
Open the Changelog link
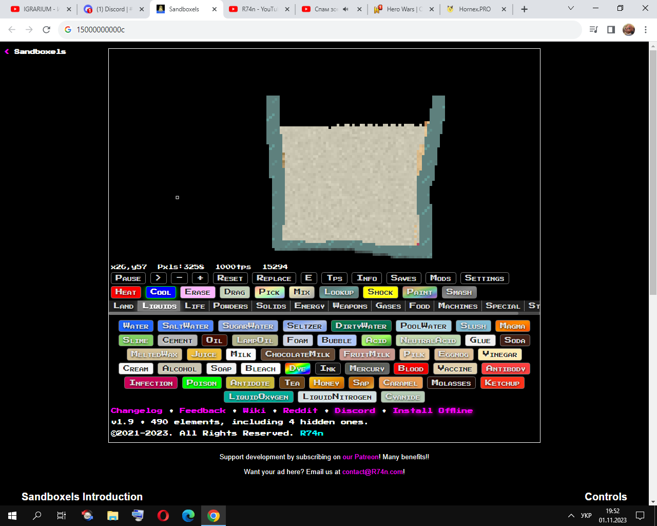click(137, 411)
